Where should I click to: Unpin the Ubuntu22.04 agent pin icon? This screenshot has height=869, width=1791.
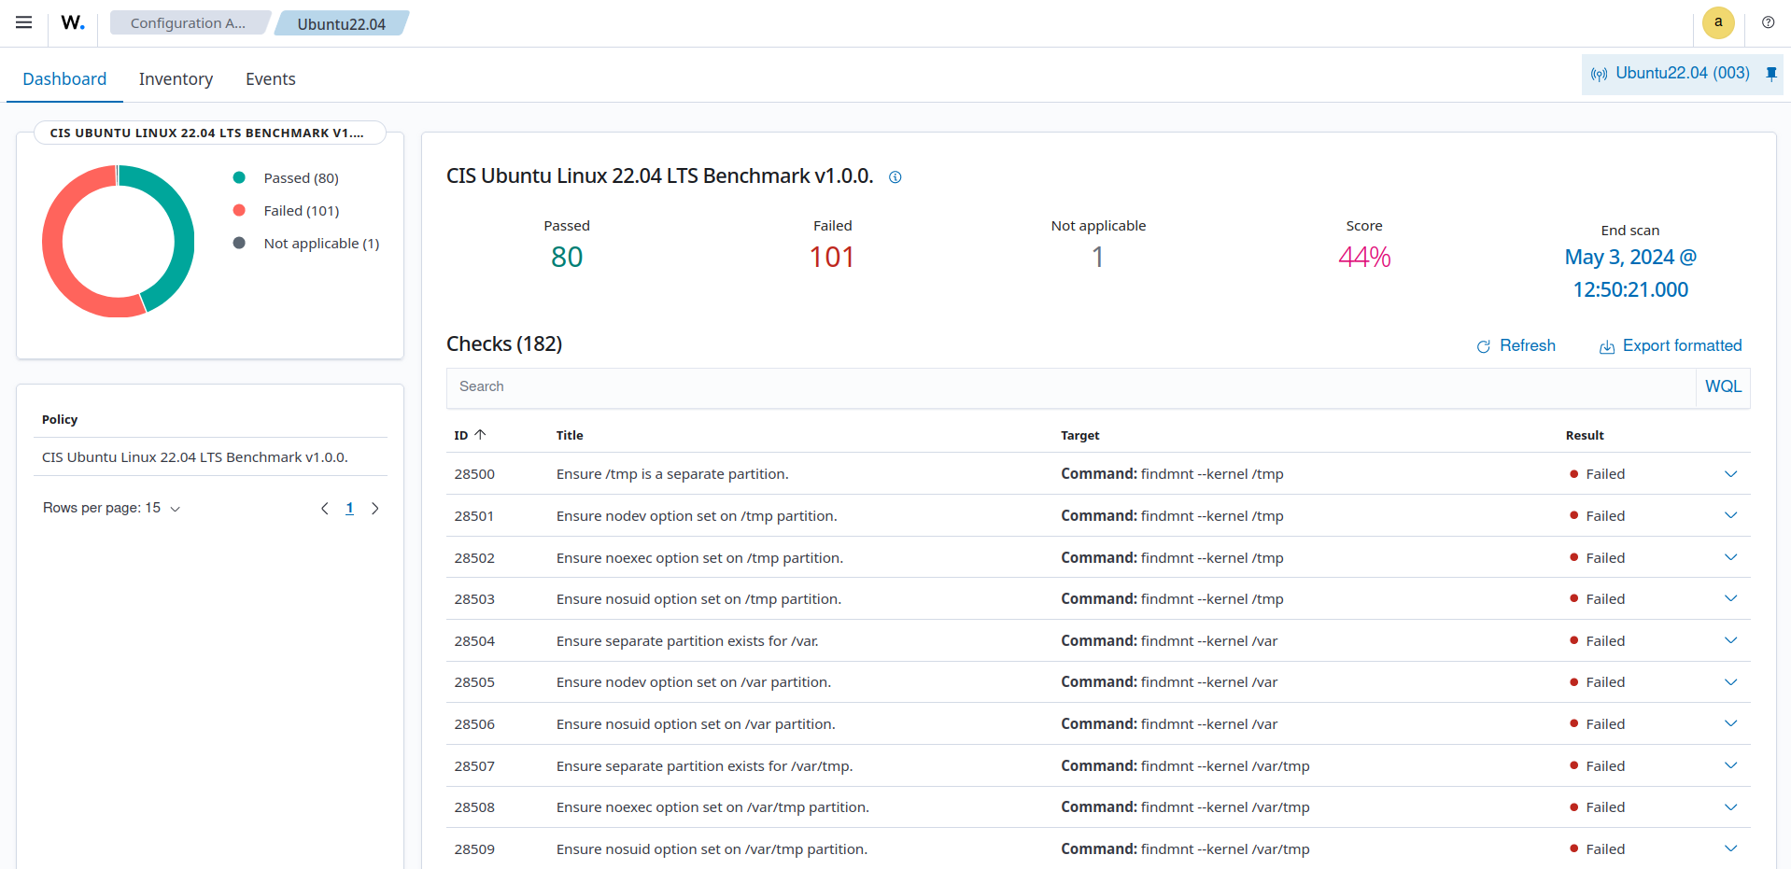[1770, 73]
